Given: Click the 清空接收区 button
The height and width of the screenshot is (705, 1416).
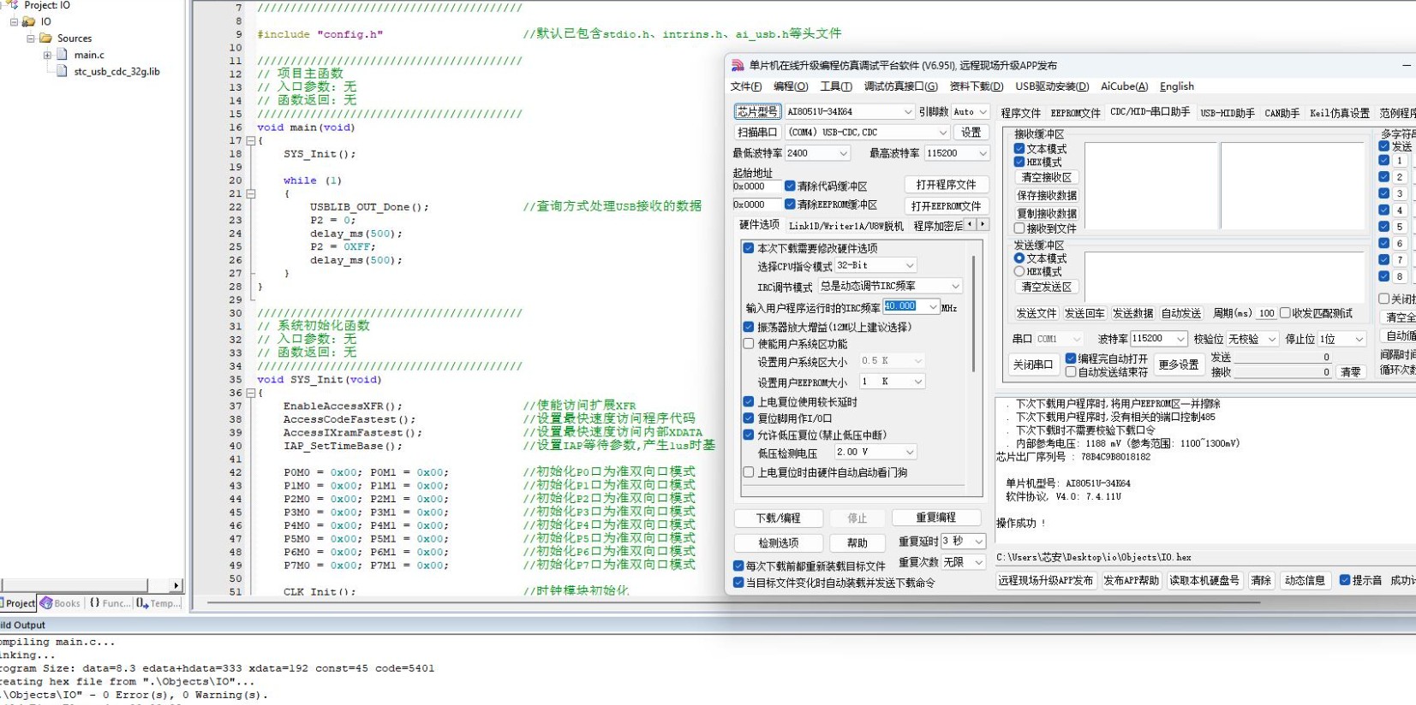Looking at the screenshot, I should pyautogui.click(x=1047, y=177).
